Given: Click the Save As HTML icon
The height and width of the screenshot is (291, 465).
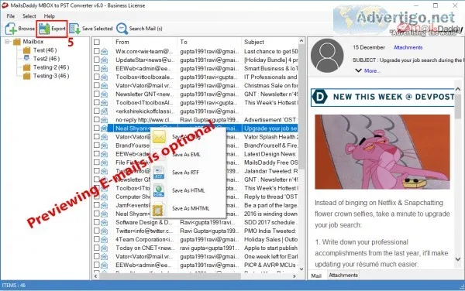Looking at the screenshot, I should [159, 190].
